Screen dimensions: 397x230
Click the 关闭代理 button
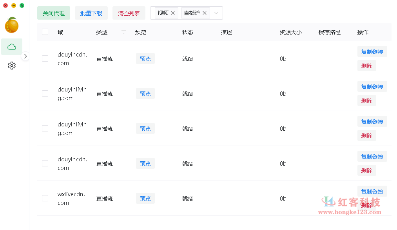point(54,13)
